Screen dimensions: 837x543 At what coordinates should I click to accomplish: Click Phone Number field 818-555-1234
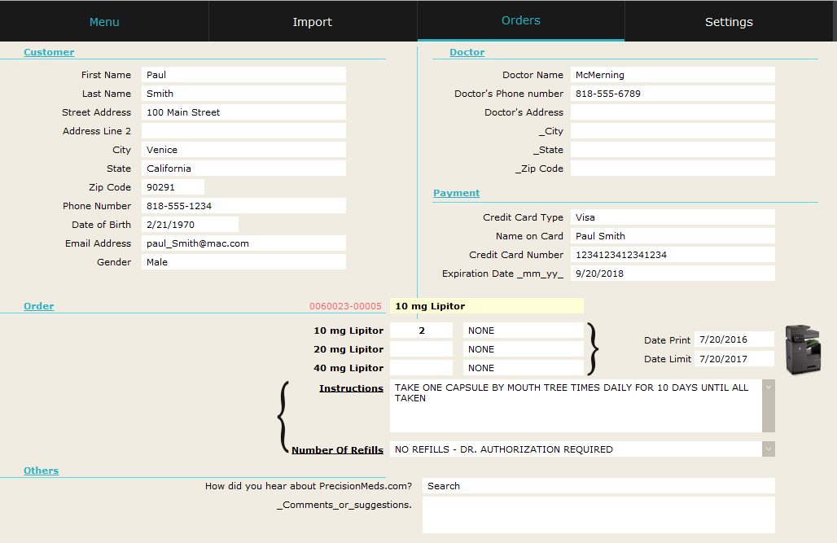[243, 206]
